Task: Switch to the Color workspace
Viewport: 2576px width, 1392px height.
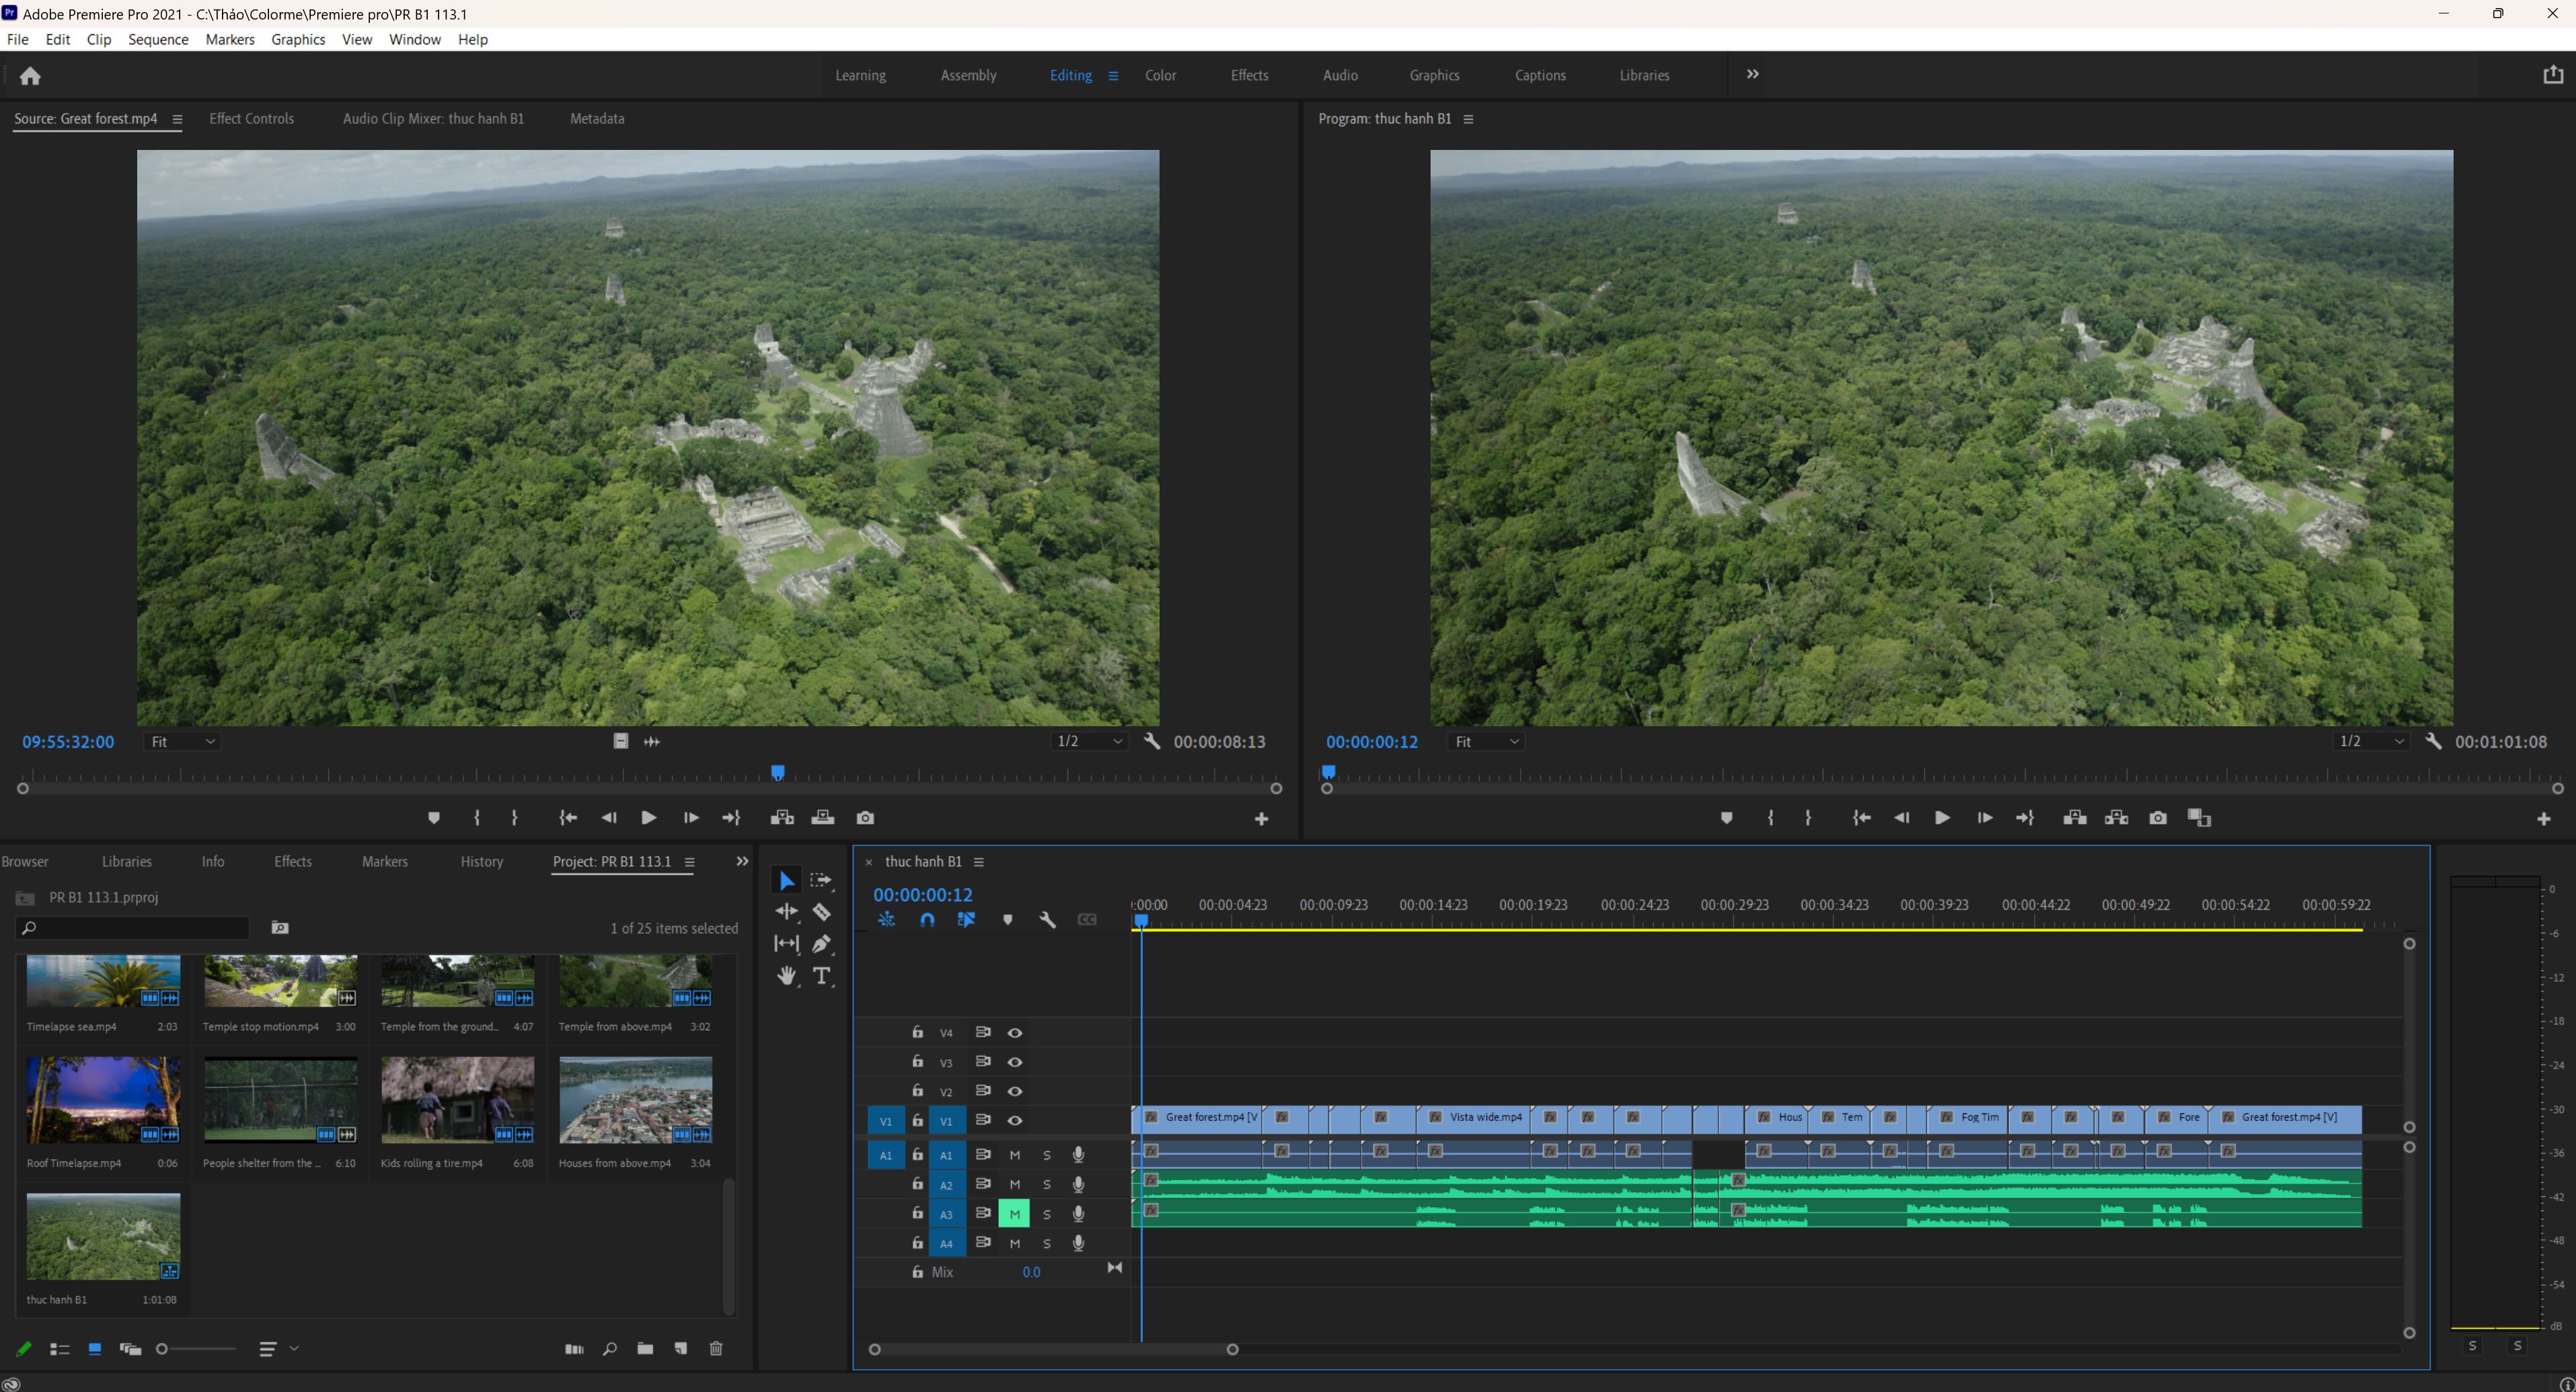Action: pos(1160,75)
